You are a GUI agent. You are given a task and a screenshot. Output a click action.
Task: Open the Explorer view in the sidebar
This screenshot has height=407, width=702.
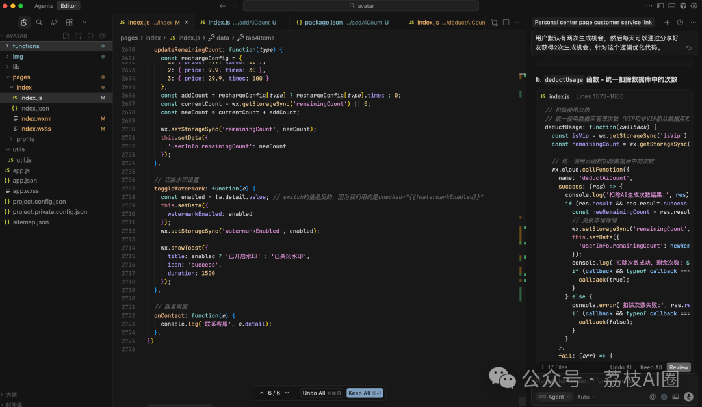[x=24, y=22]
